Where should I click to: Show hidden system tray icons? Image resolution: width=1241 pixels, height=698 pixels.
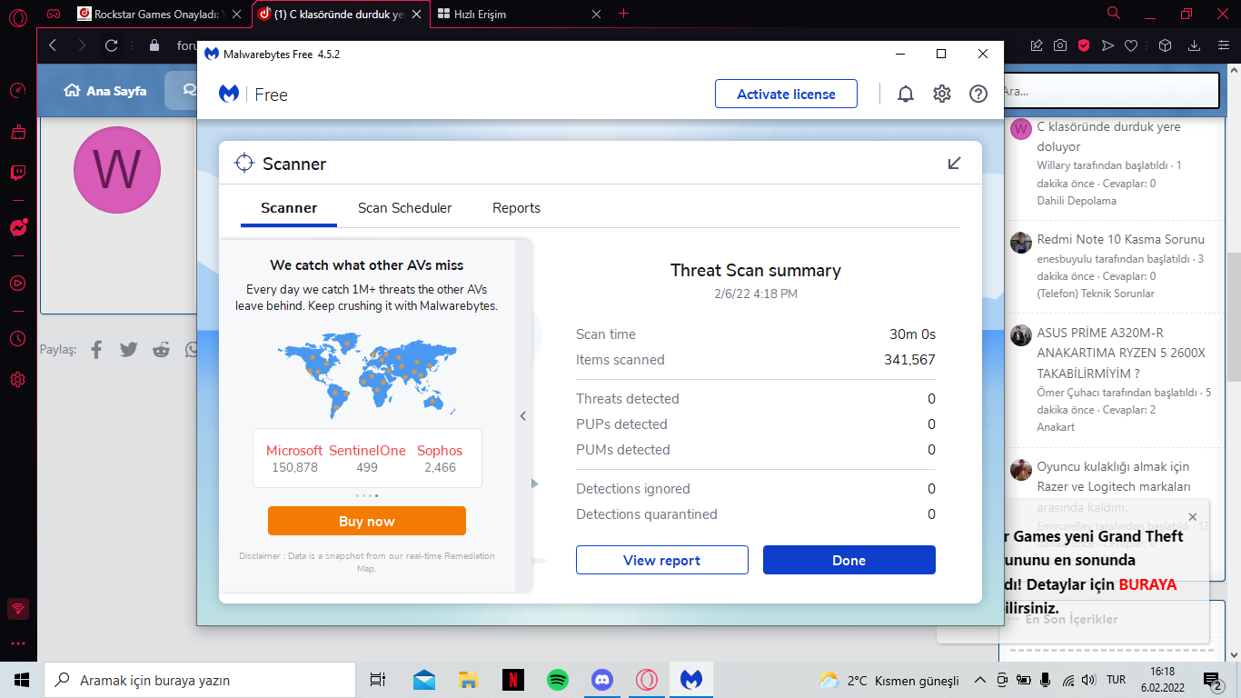tap(979, 680)
